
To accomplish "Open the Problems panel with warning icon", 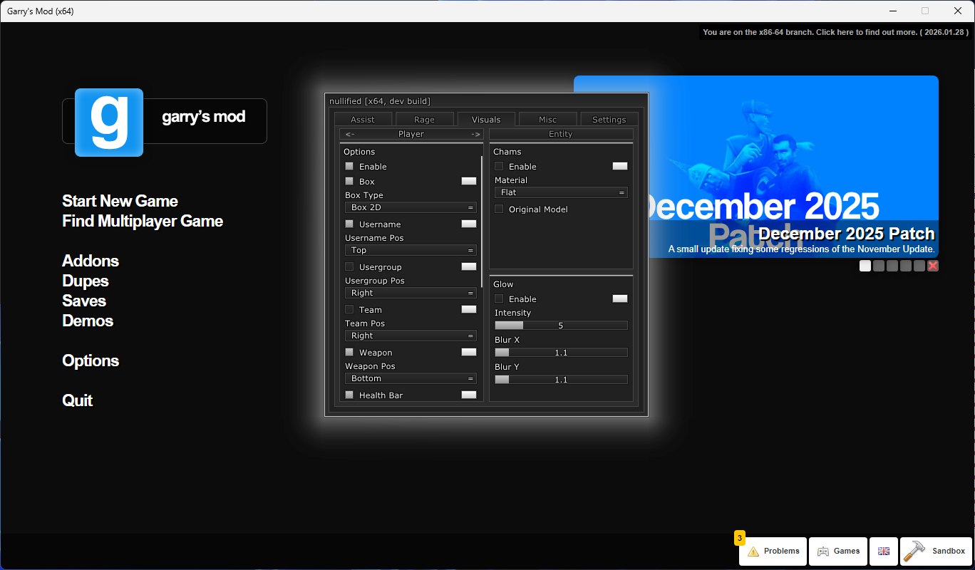I will 773,551.
